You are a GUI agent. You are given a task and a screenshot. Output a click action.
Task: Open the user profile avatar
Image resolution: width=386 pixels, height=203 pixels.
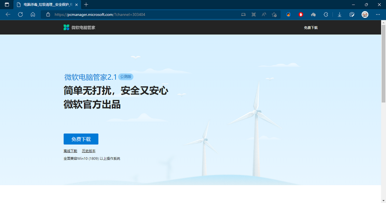coord(365,14)
